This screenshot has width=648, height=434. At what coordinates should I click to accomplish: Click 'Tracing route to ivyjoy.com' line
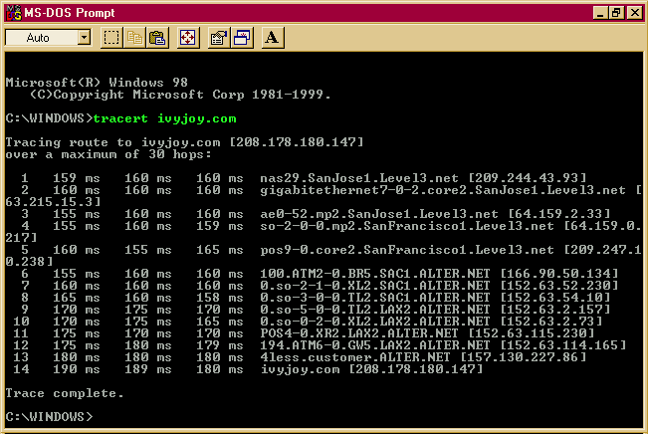[x=184, y=142]
